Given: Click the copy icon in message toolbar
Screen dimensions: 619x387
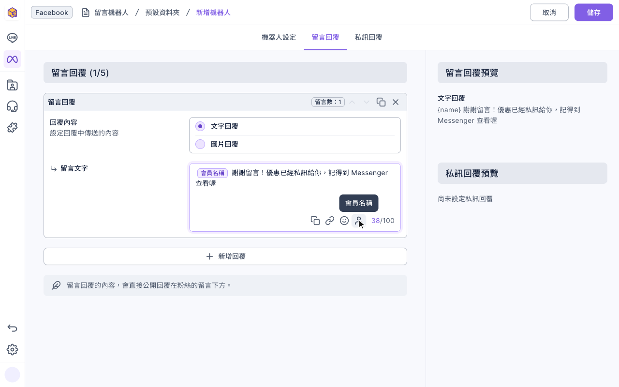Looking at the screenshot, I should [x=315, y=221].
